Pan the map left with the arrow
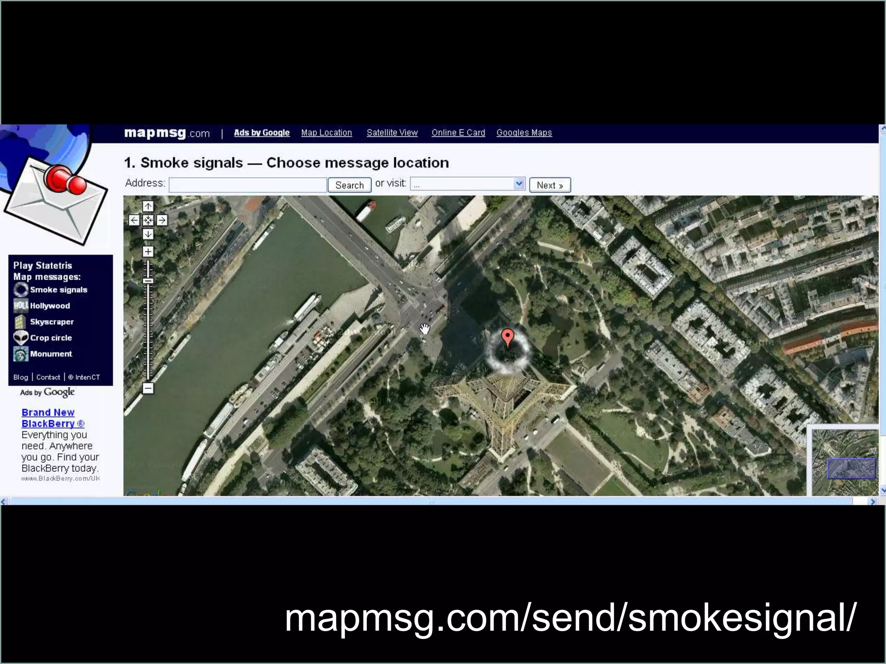The width and height of the screenshot is (886, 664). click(134, 220)
